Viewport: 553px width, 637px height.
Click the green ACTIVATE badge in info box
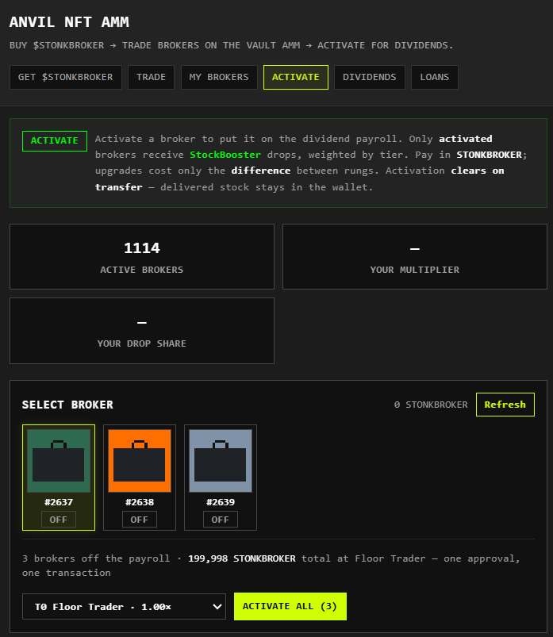click(x=55, y=141)
